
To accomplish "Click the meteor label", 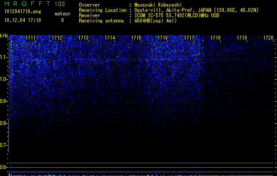I will pyautogui.click(x=63, y=14).
